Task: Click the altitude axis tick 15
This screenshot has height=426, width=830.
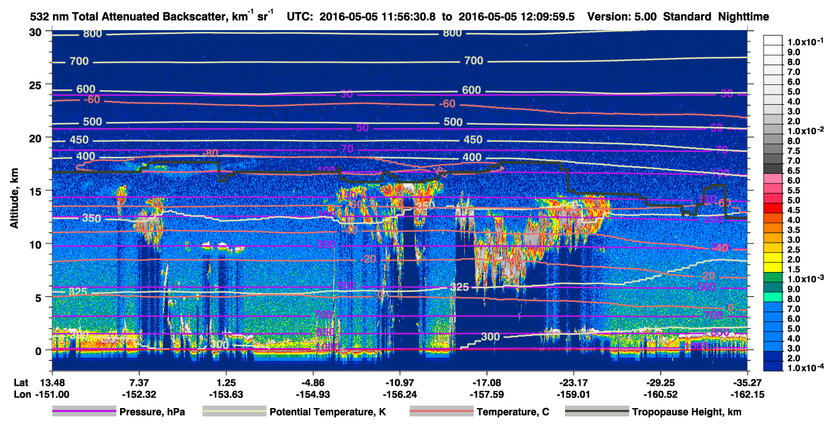Action: (36, 190)
